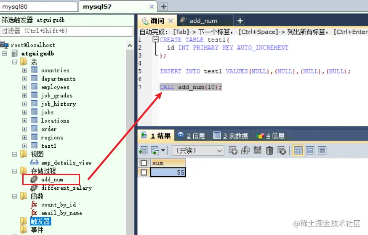Click the cancel changes icon

(x=281, y=150)
